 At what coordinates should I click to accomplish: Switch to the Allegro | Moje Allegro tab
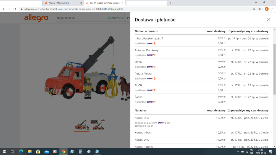point(63,3)
